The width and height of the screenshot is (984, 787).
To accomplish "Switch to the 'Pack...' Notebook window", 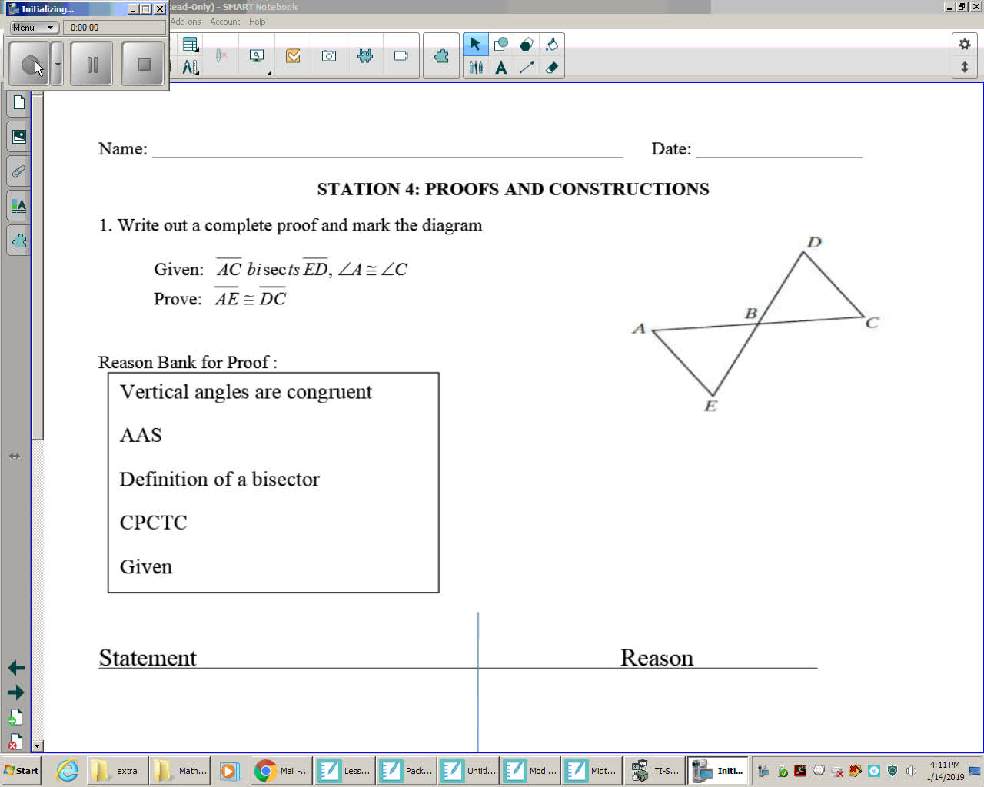I will pos(406,770).
